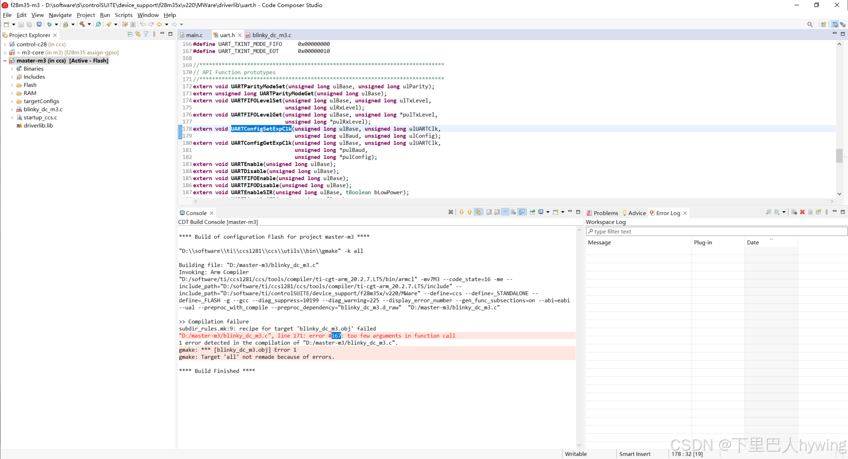This screenshot has width=848, height=459.
Task: Collapse the master-m3 project node
Action: (x=5, y=60)
